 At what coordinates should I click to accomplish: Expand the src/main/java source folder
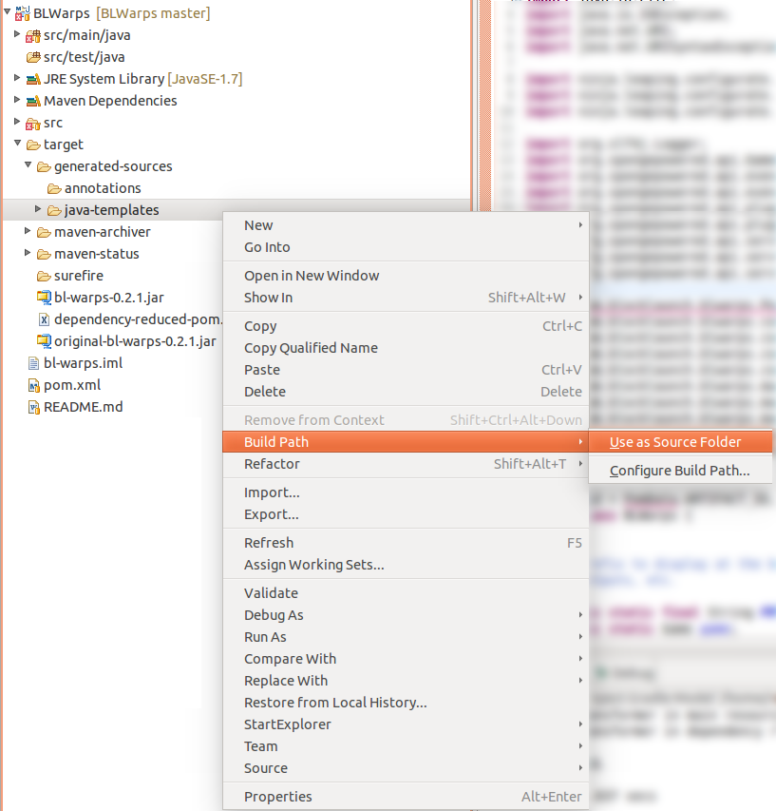pos(17,33)
